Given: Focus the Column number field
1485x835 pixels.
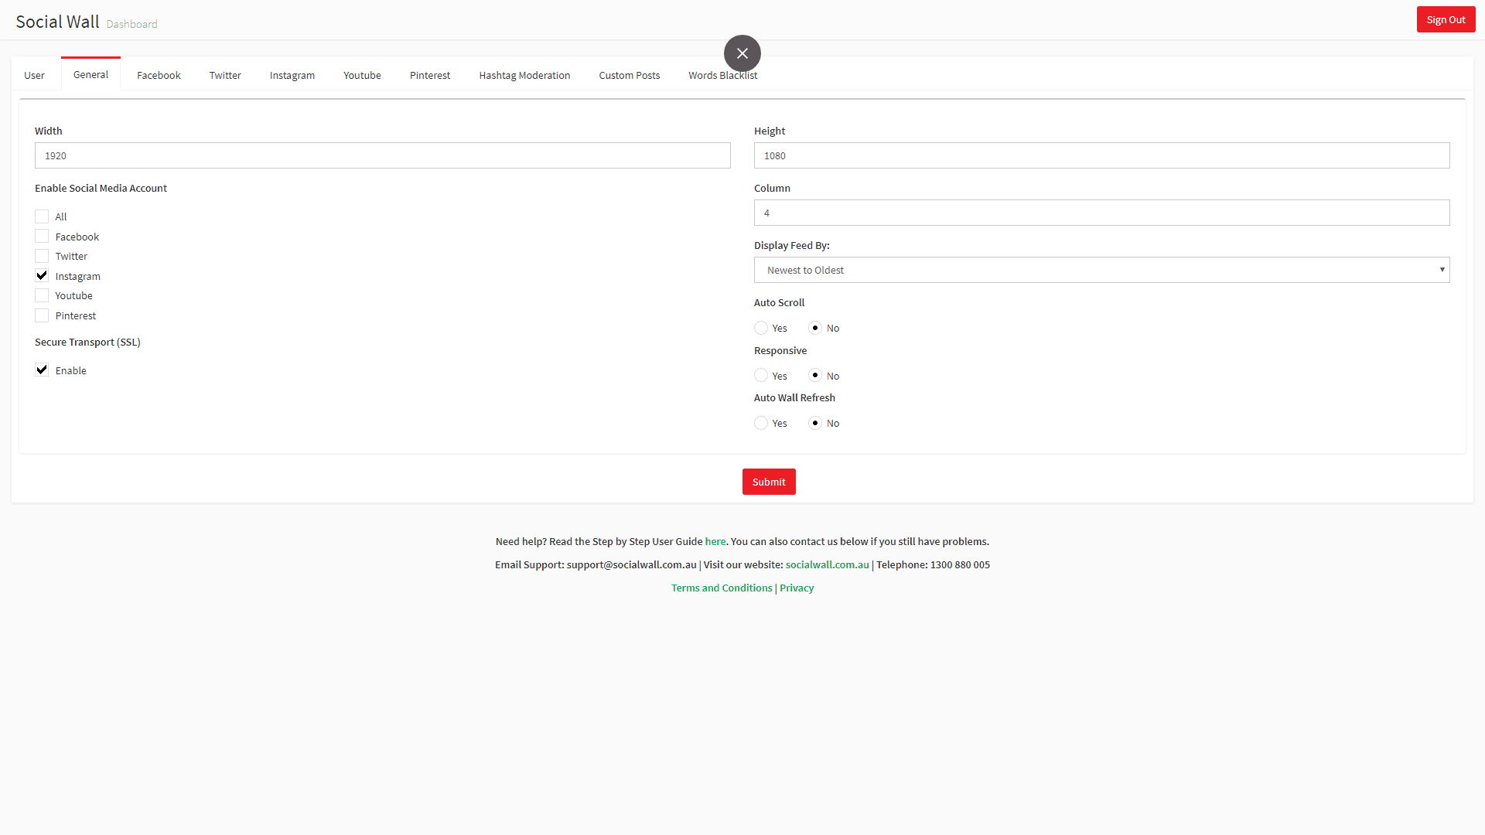Looking at the screenshot, I should (1101, 213).
